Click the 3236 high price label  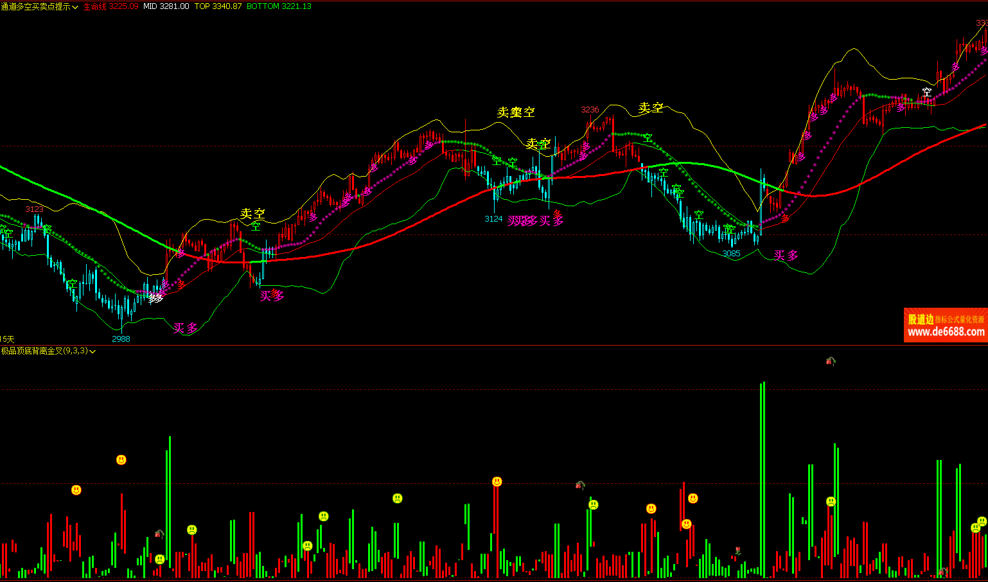tap(590, 110)
